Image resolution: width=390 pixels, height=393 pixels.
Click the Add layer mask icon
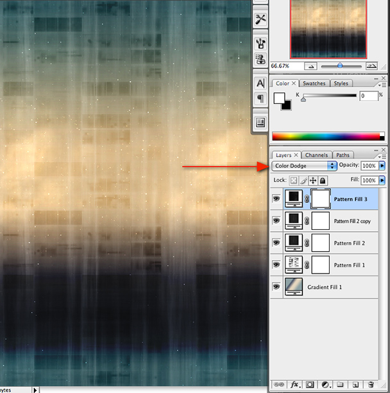(x=310, y=385)
